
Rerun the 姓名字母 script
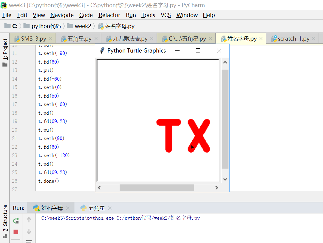click(x=16, y=221)
